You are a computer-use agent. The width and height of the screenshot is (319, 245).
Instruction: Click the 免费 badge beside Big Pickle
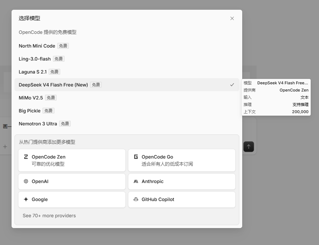tap(48, 111)
